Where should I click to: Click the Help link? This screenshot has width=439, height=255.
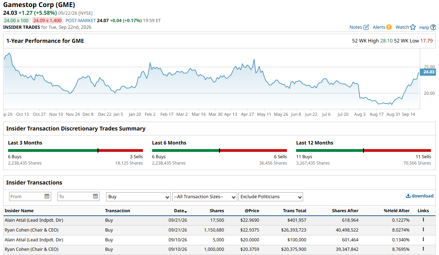tap(424, 27)
